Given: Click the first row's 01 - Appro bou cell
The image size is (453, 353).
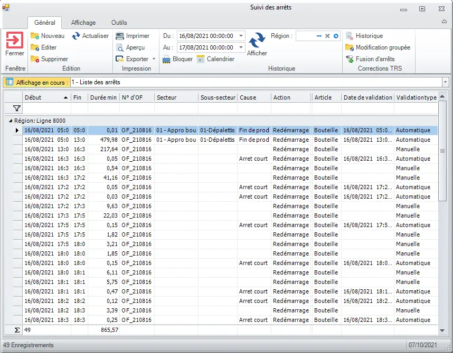Looking at the screenshot, I should 176,130.
